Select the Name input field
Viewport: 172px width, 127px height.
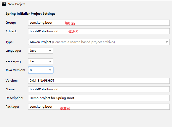tap(99, 89)
